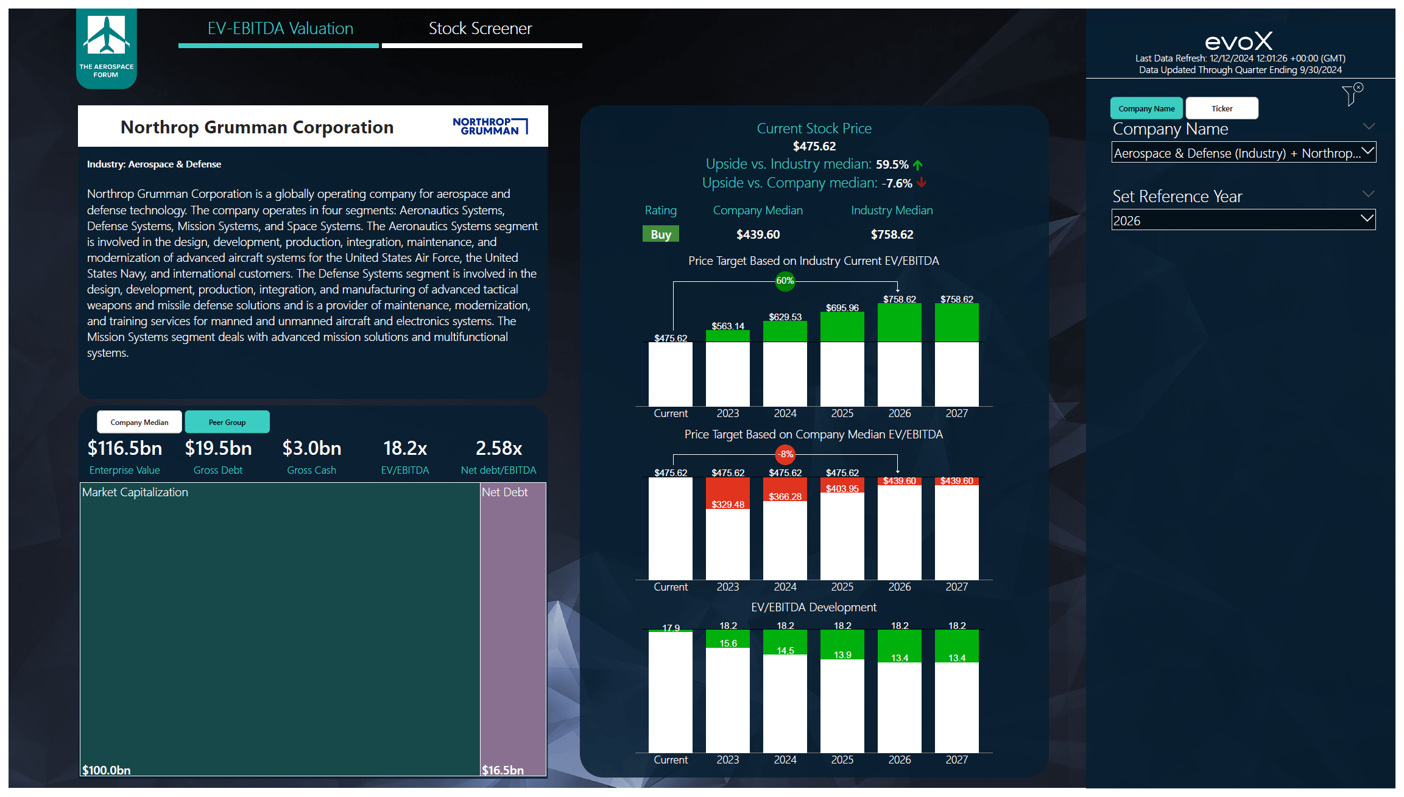Click red down arrow beside -7.6%

pyautogui.click(x=922, y=183)
